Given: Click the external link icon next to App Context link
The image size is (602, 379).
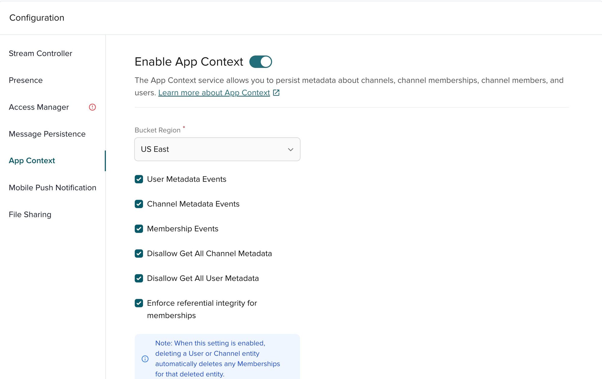Looking at the screenshot, I should tap(276, 93).
